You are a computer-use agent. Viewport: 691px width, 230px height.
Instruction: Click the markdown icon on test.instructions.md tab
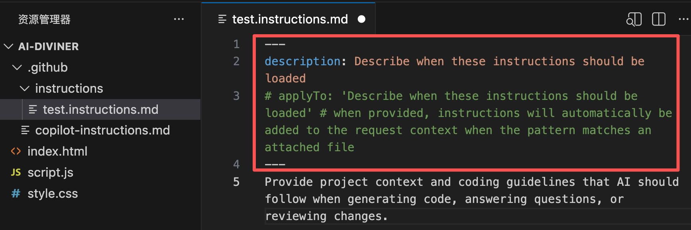pos(222,19)
